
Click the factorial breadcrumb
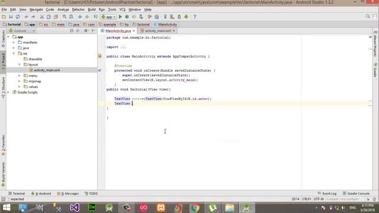[12, 24]
